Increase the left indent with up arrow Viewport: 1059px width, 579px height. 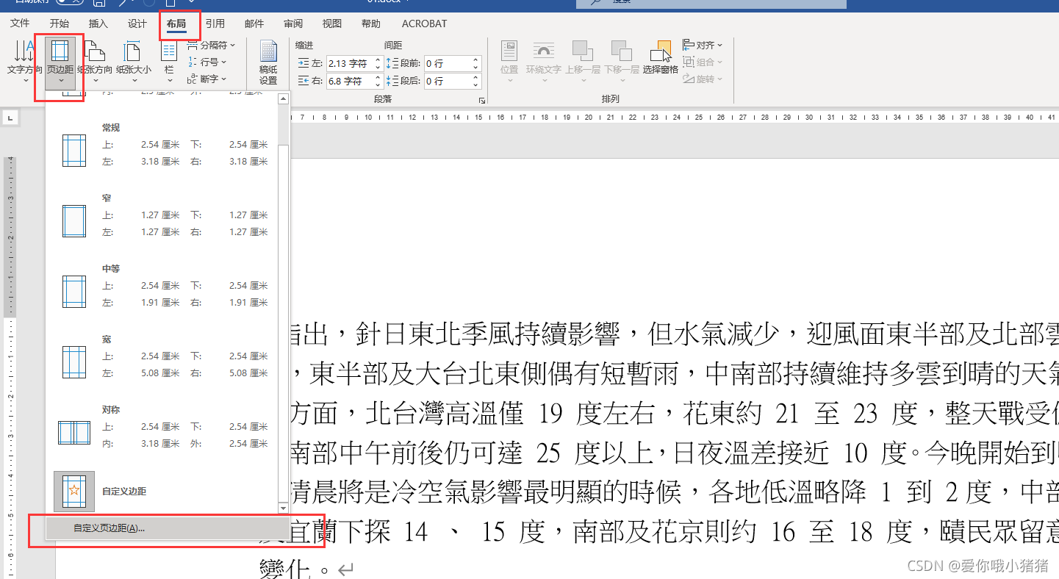378,60
